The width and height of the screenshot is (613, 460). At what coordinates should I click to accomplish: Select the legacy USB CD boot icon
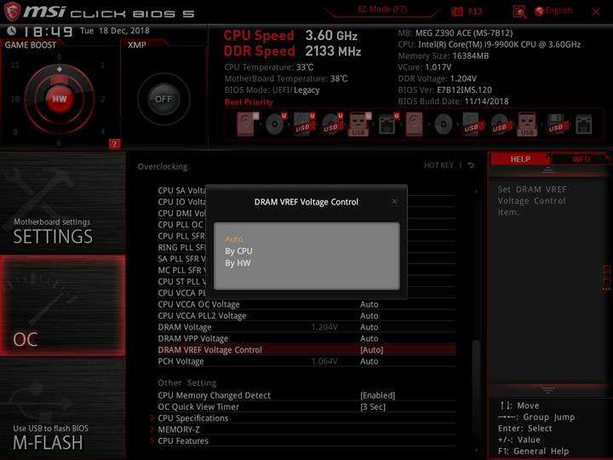tap(500, 124)
